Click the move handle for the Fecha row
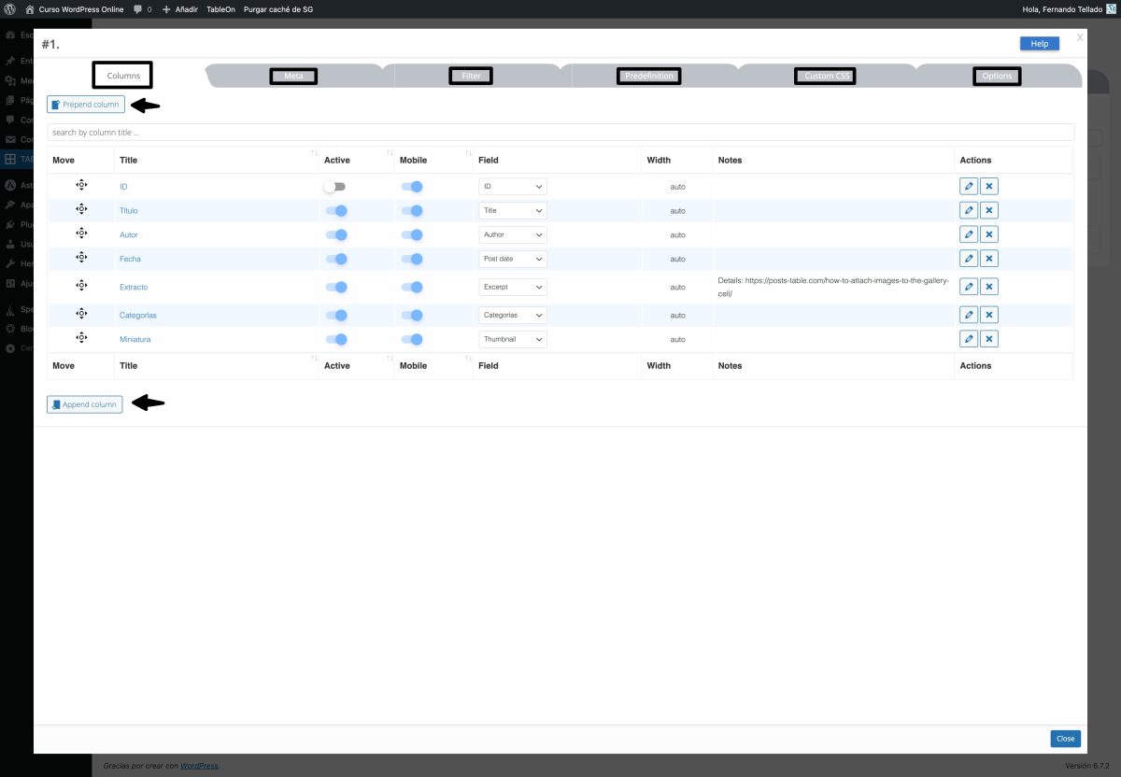The width and height of the screenshot is (1121, 777). tap(81, 258)
